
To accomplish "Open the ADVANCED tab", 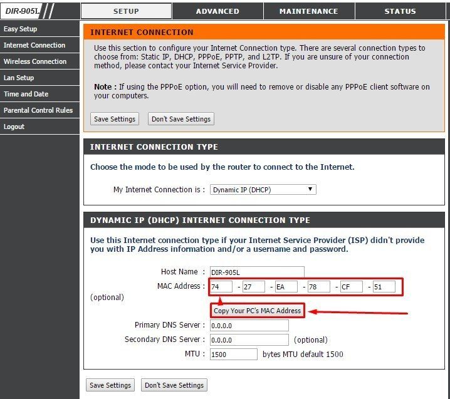I will 217,11.
